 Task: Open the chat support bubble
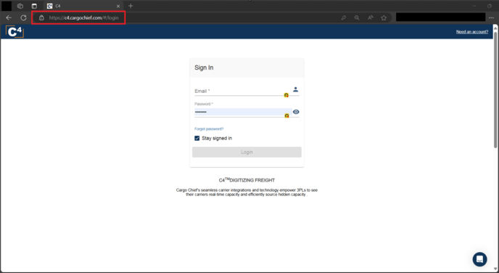pyautogui.click(x=479, y=259)
